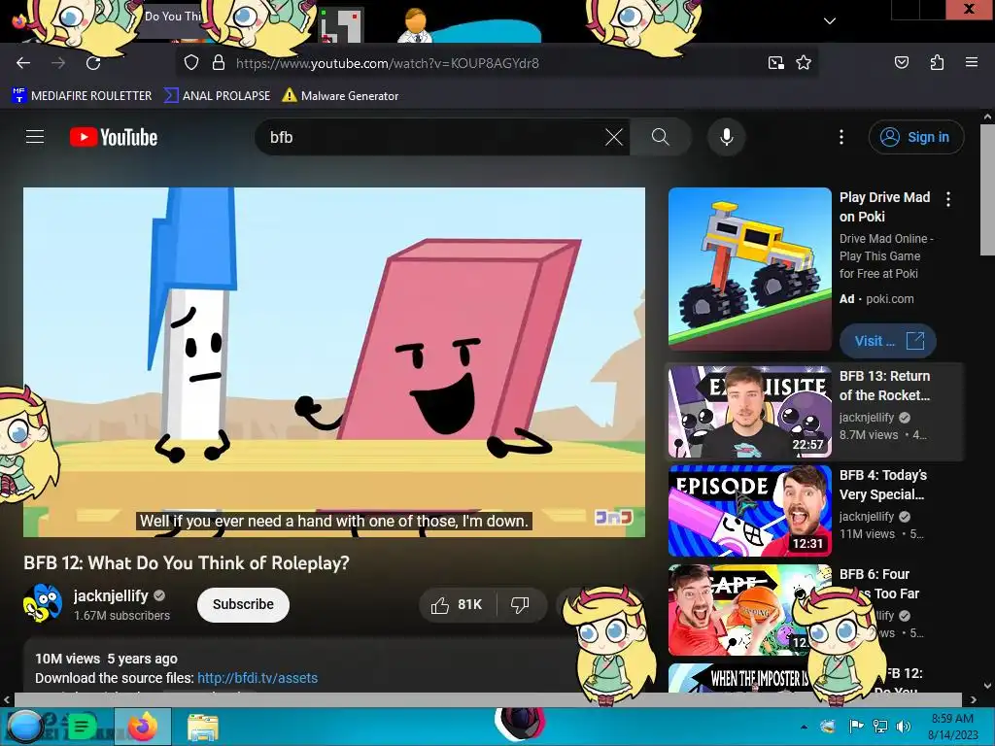Open the Windows Start orb
The height and width of the screenshot is (746, 995).
[24, 727]
